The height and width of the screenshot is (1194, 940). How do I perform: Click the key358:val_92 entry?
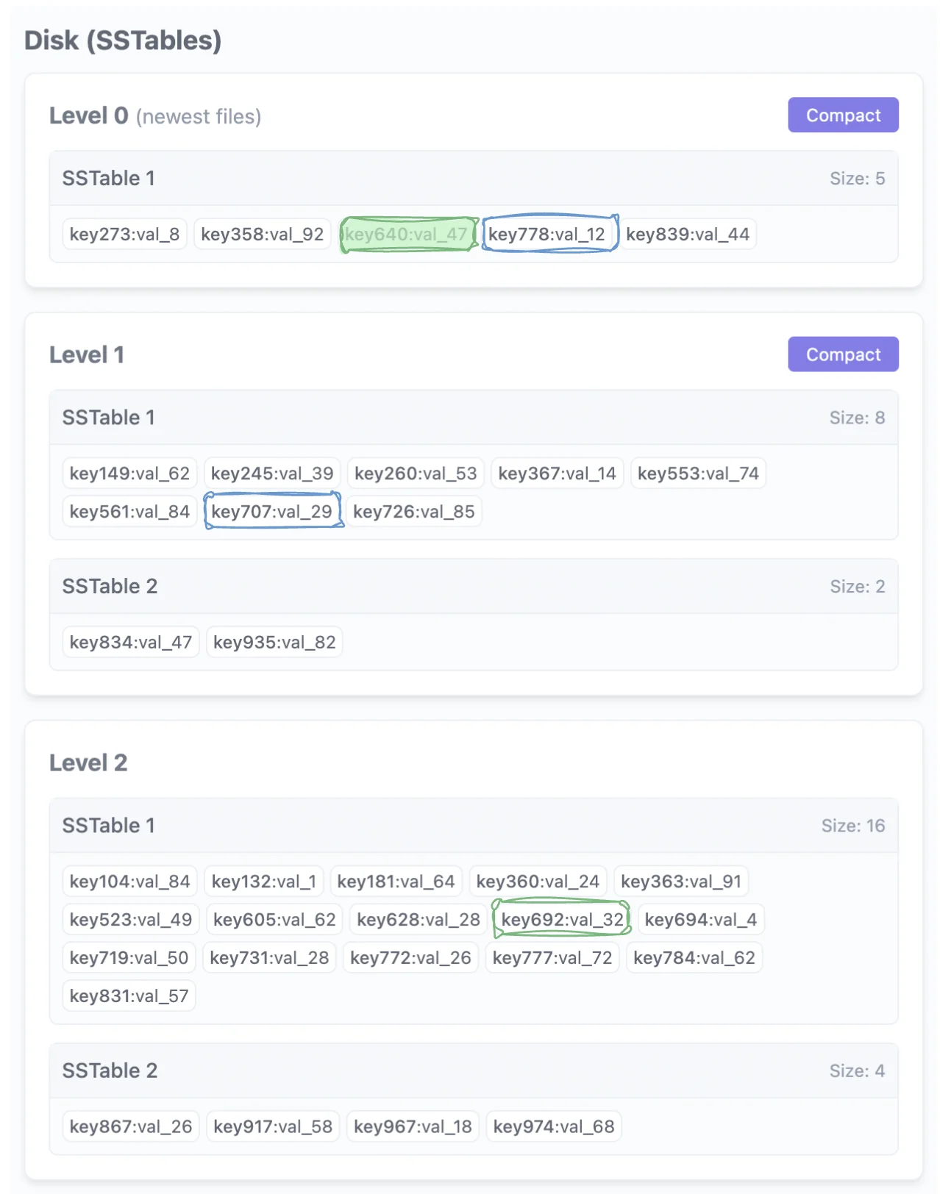tap(262, 235)
